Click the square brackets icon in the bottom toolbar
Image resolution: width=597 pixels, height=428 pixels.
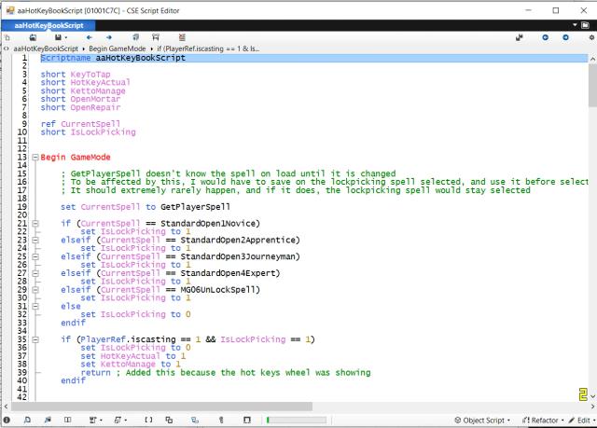148,420
